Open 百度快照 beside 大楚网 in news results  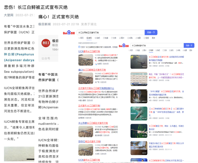[103, 154]
